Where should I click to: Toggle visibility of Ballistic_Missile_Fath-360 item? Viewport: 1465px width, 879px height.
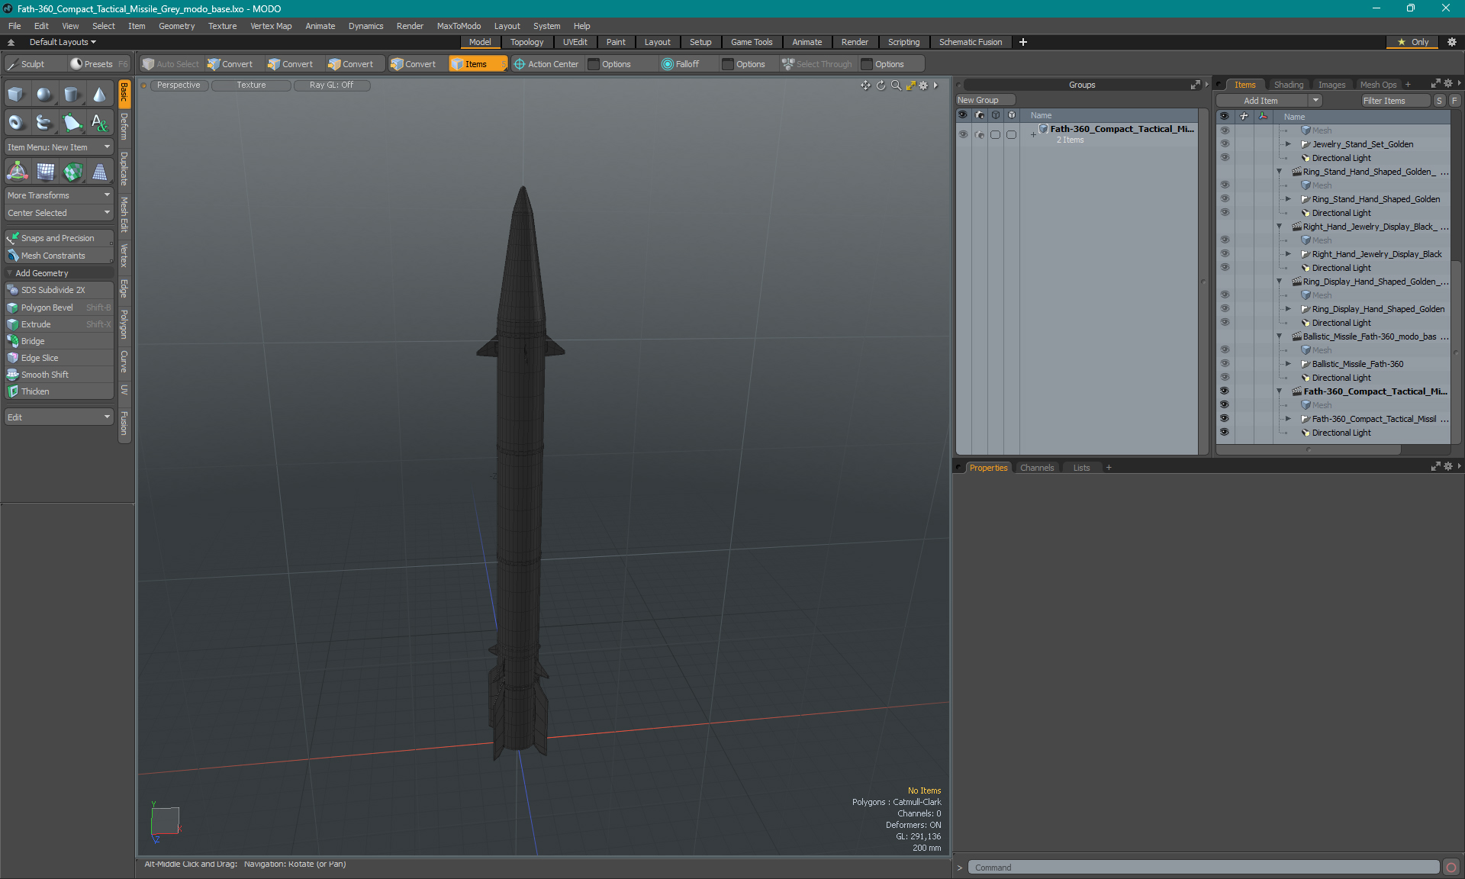1225,364
